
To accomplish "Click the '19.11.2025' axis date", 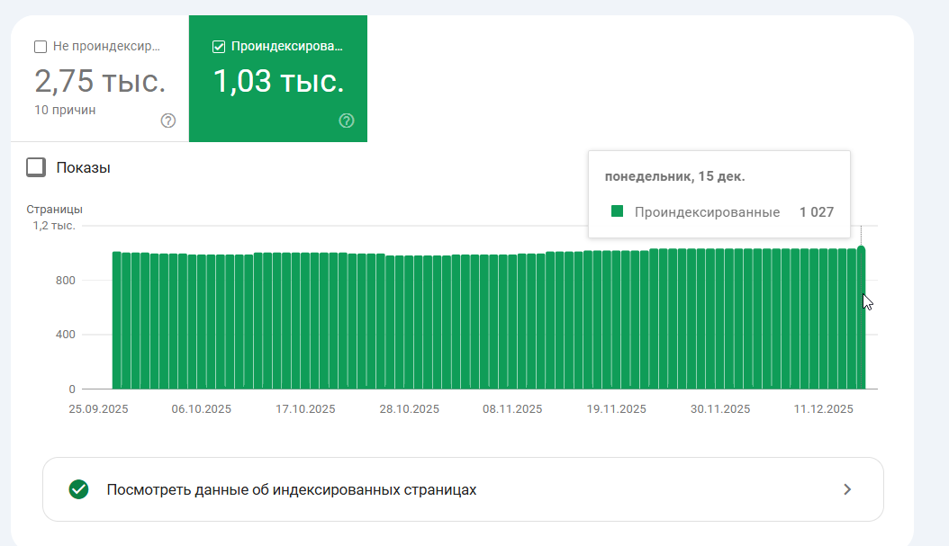I will [x=616, y=409].
